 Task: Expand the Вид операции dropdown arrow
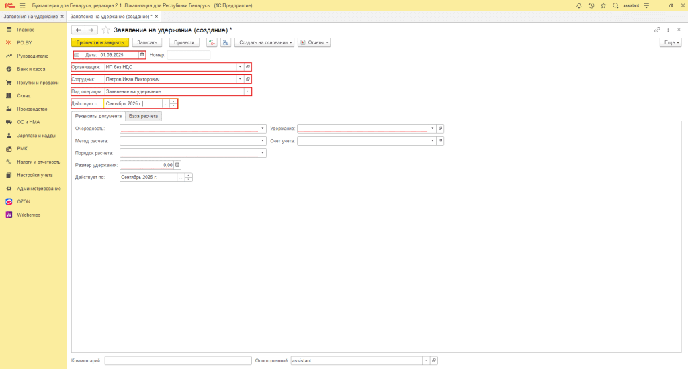pyautogui.click(x=247, y=92)
